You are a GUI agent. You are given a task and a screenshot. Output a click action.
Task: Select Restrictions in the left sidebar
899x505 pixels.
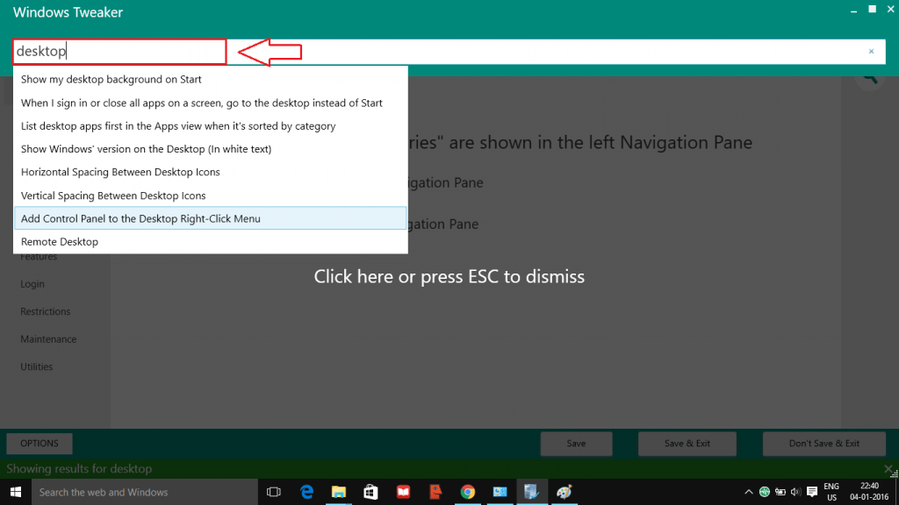point(47,311)
